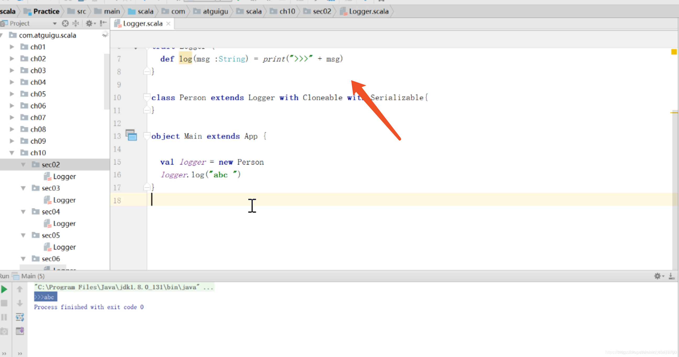The image size is (679, 357).
Task: Click the fold end marker at line 8
Action: tap(147, 71)
